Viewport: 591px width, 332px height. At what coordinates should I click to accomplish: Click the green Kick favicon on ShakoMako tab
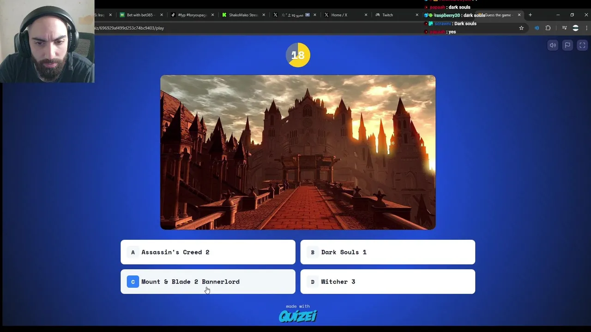(x=224, y=15)
